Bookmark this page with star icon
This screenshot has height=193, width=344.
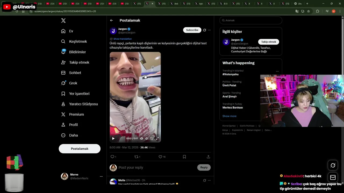[309, 11]
